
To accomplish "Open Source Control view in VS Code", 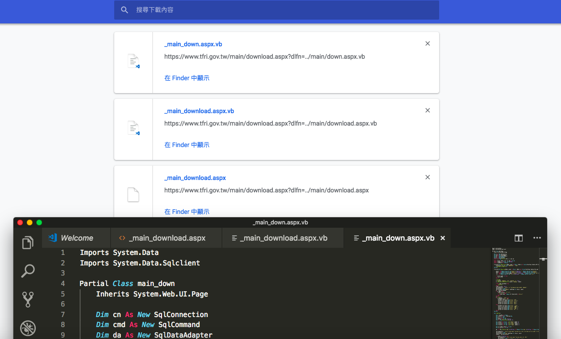I will (x=28, y=299).
